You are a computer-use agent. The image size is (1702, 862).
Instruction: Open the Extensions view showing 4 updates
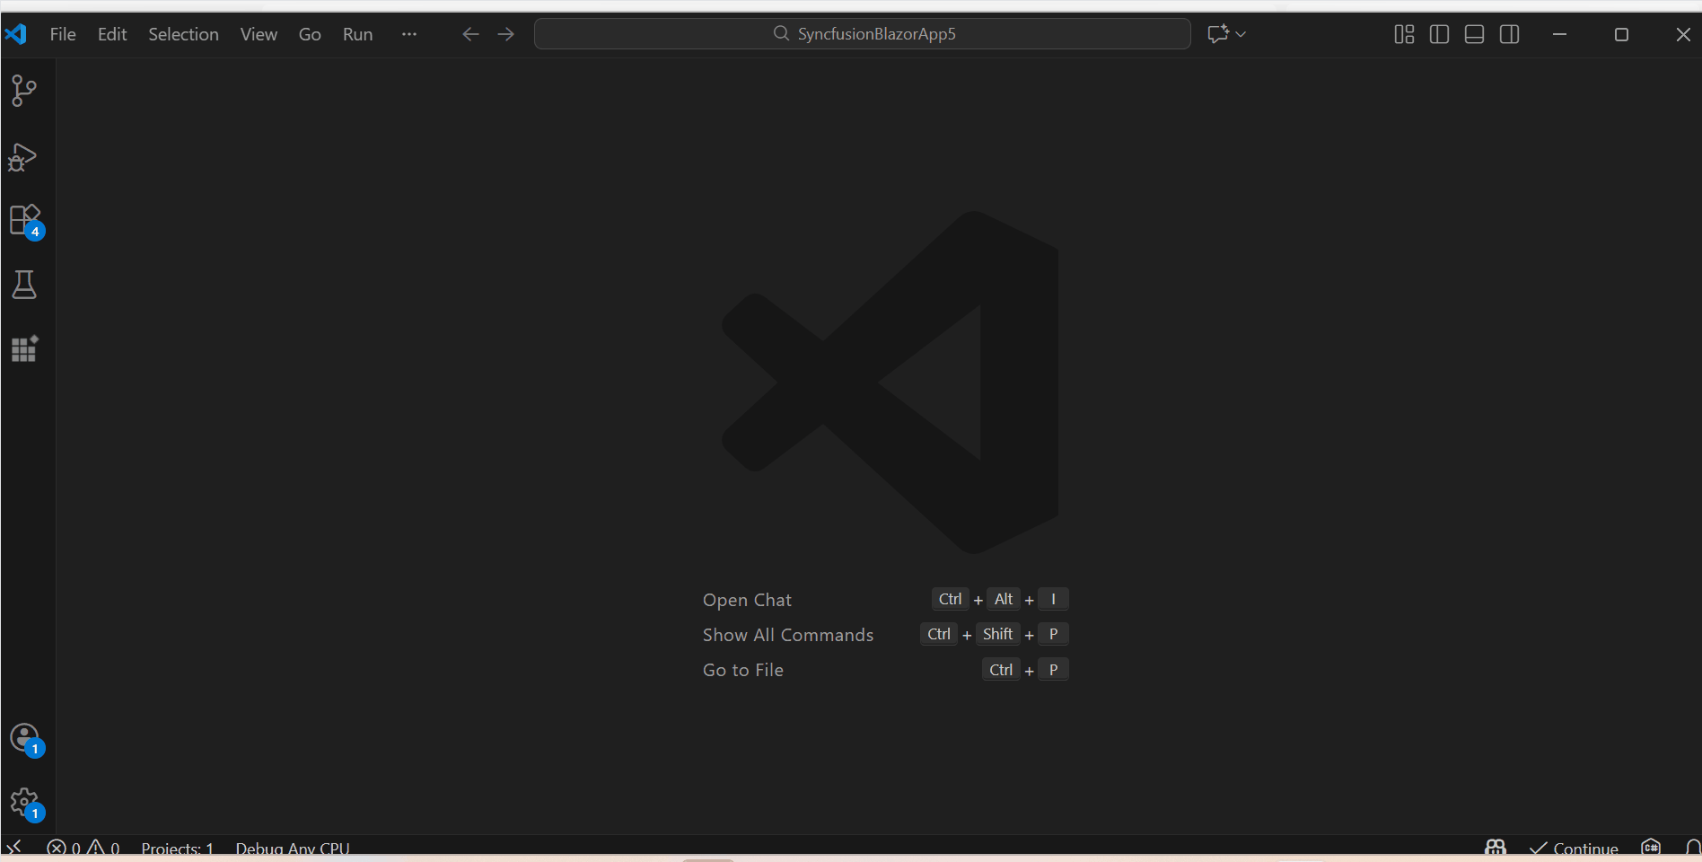[24, 220]
